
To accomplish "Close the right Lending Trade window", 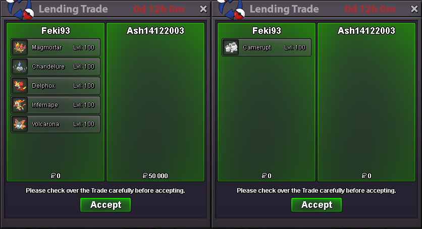I will [414, 9].
